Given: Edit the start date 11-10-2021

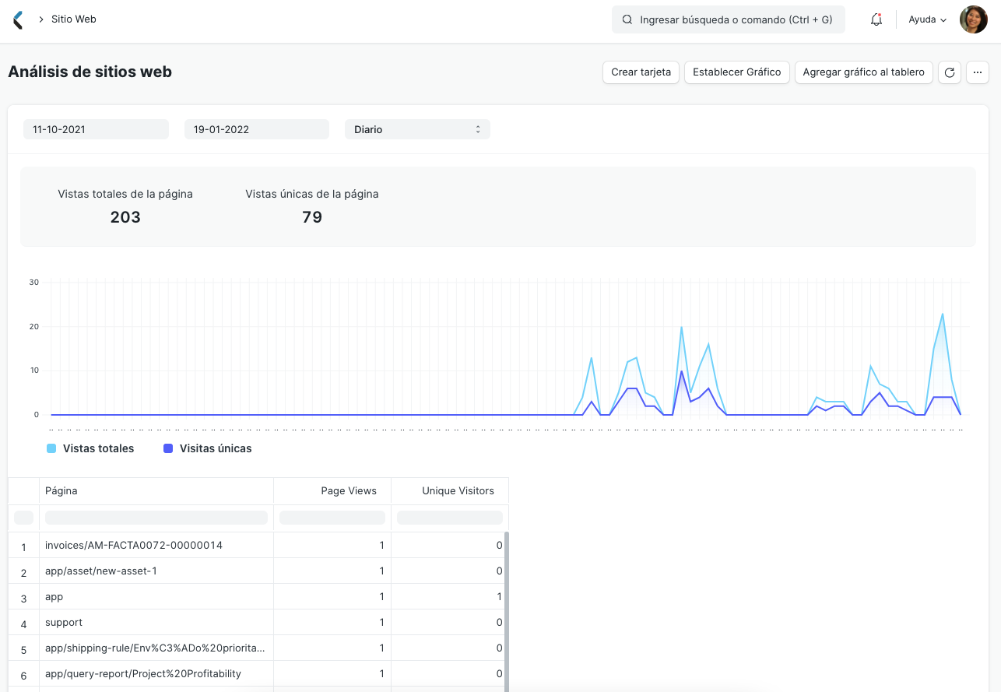Looking at the screenshot, I should point(96,129).
